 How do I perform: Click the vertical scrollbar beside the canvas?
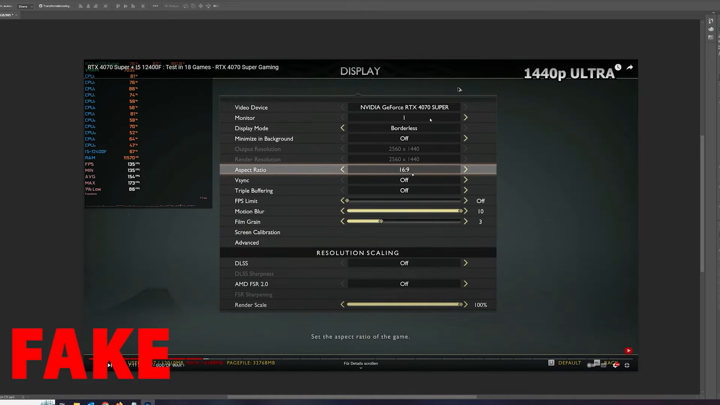[702, 203]
